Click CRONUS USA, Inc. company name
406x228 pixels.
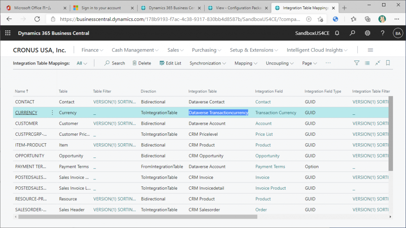point(39,50)
